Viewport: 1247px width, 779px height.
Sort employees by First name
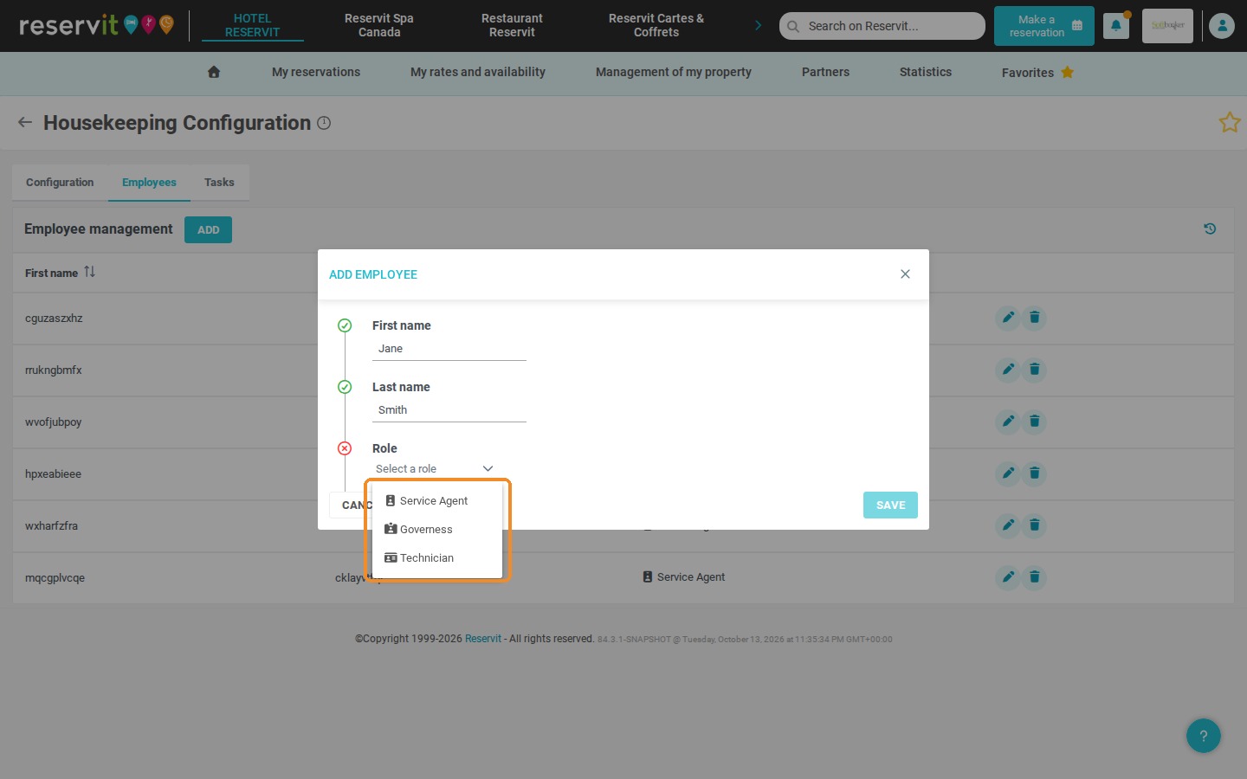[x=89, y=272]
